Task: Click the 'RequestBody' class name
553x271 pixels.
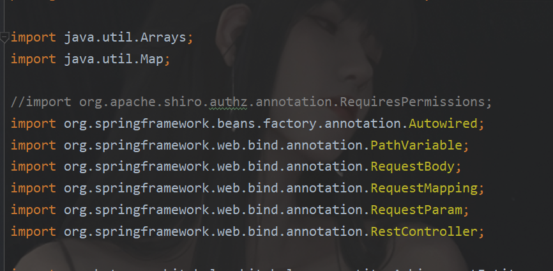Action: pyautogui.click(x=413, y=167)
